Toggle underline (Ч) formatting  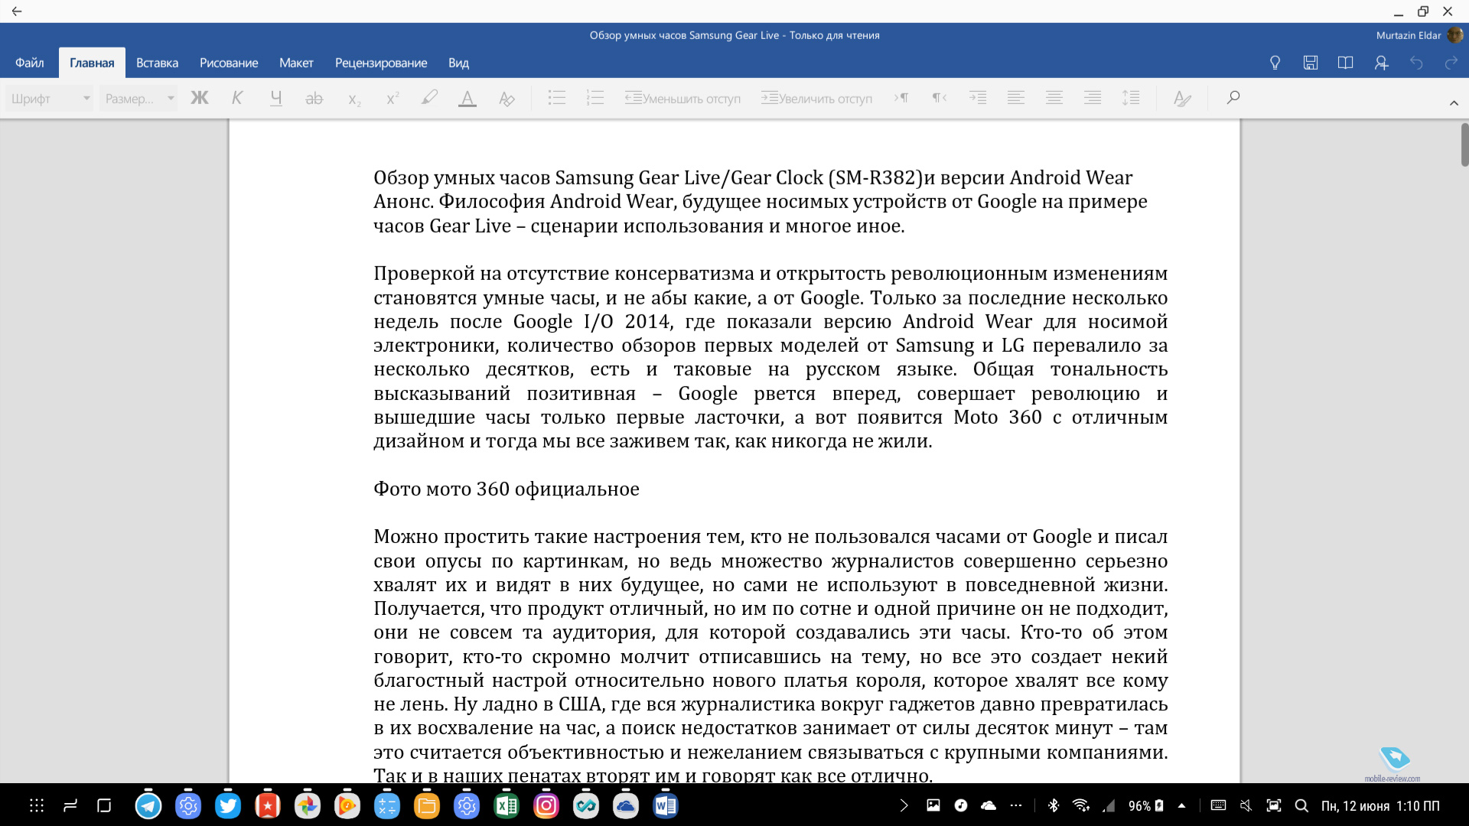tap(276, 98)
